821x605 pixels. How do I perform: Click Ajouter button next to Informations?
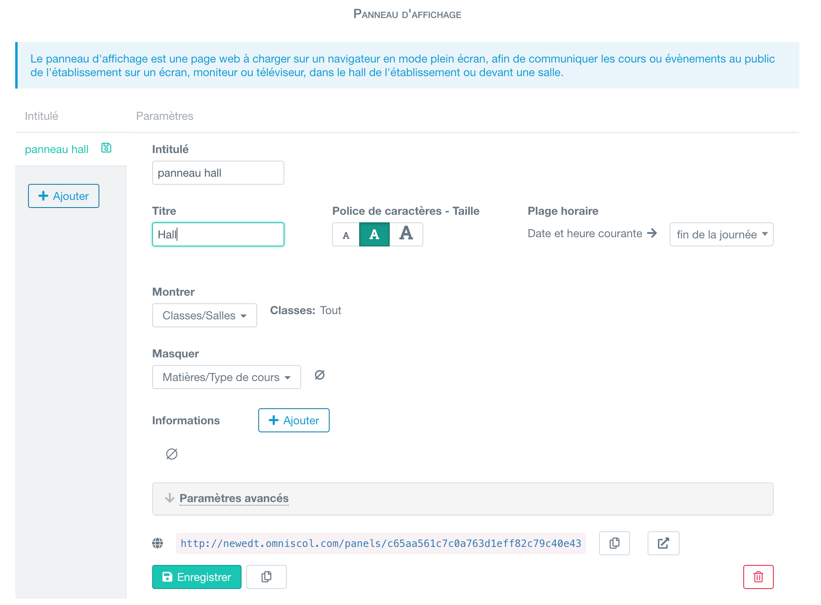point(294,421)
